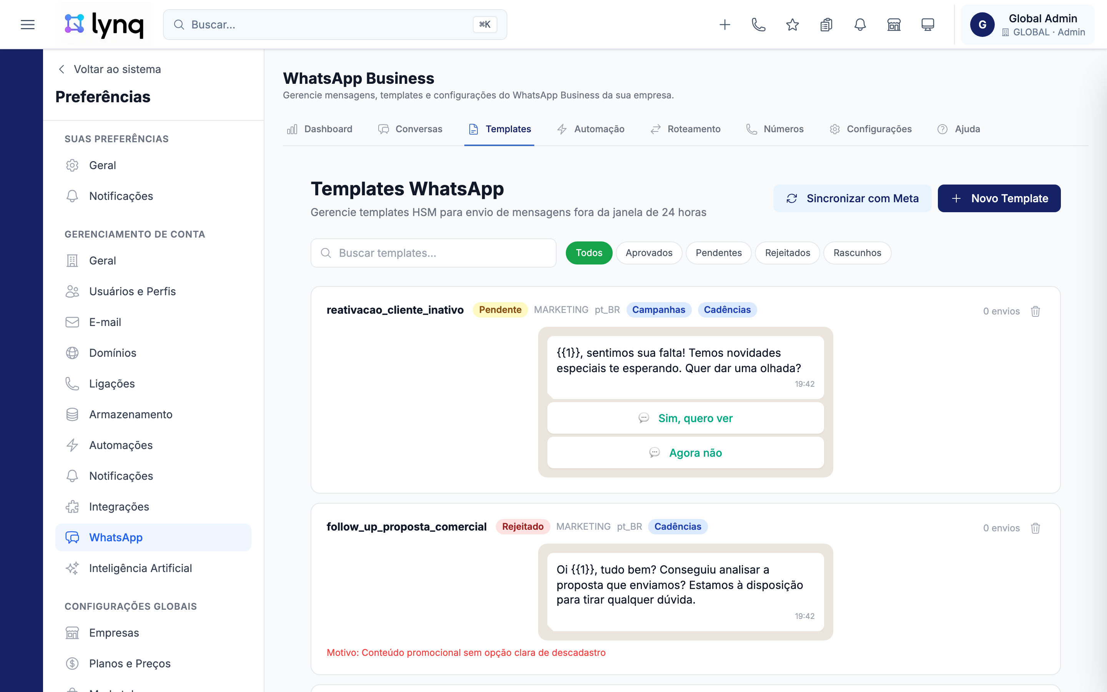Viewport: 1107px width, 692px height.
Task: Open Automações settings
Action: (x=153, y=445)
